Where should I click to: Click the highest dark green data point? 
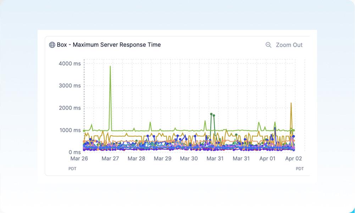(x=211, y=114)
